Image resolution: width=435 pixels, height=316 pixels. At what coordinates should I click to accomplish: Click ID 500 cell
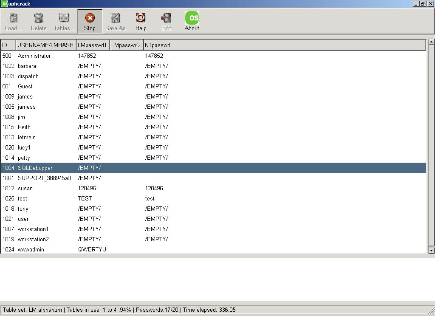click(x=7, y=56)
